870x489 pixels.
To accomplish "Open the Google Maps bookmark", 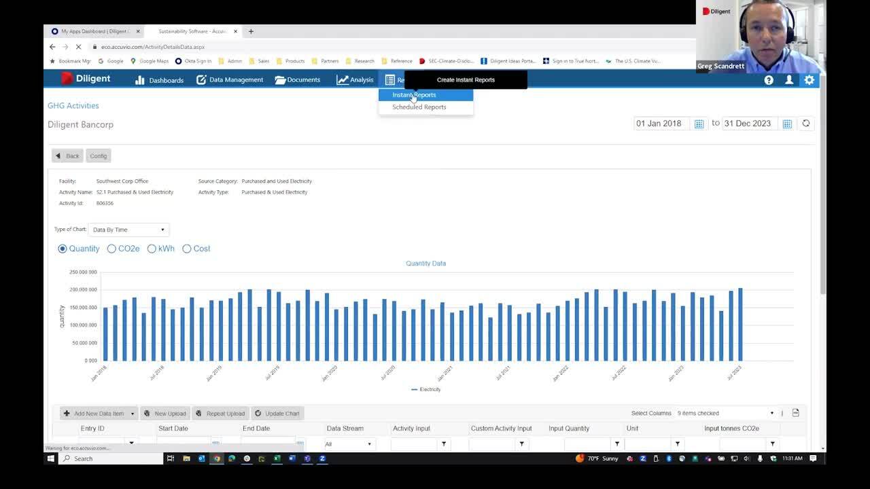I will tap(150, 61).
